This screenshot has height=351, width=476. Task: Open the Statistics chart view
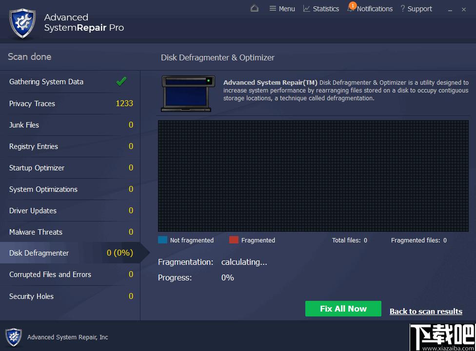321,9
